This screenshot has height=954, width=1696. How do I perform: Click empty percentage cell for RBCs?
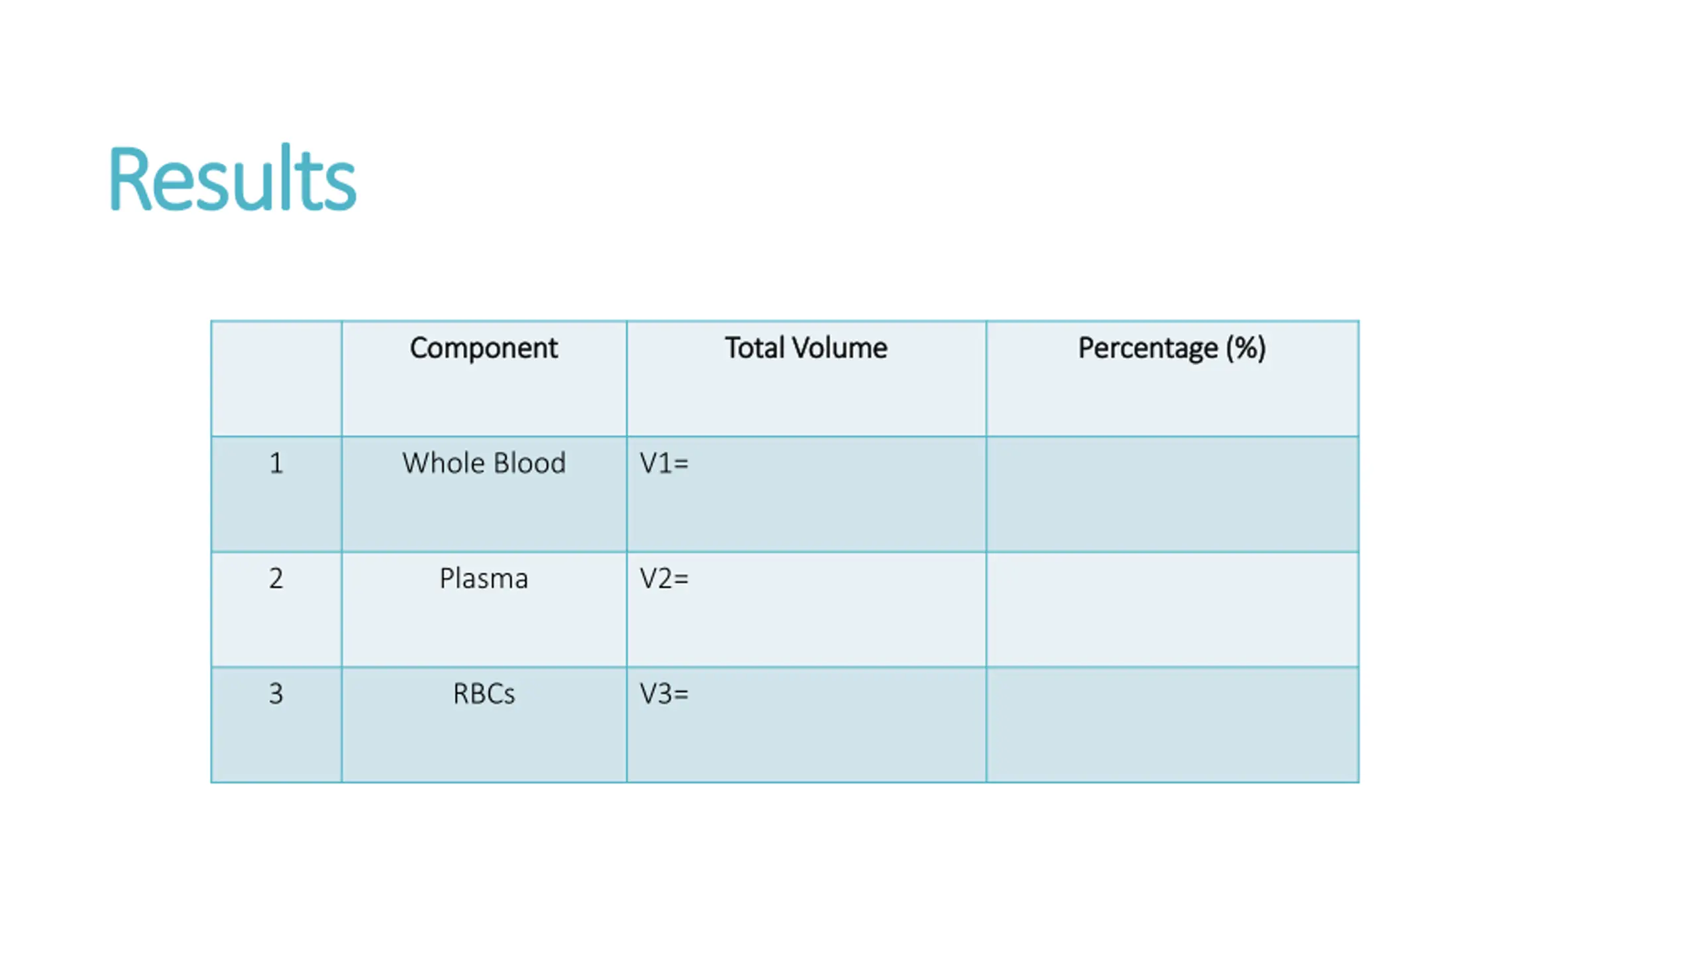1171,725
